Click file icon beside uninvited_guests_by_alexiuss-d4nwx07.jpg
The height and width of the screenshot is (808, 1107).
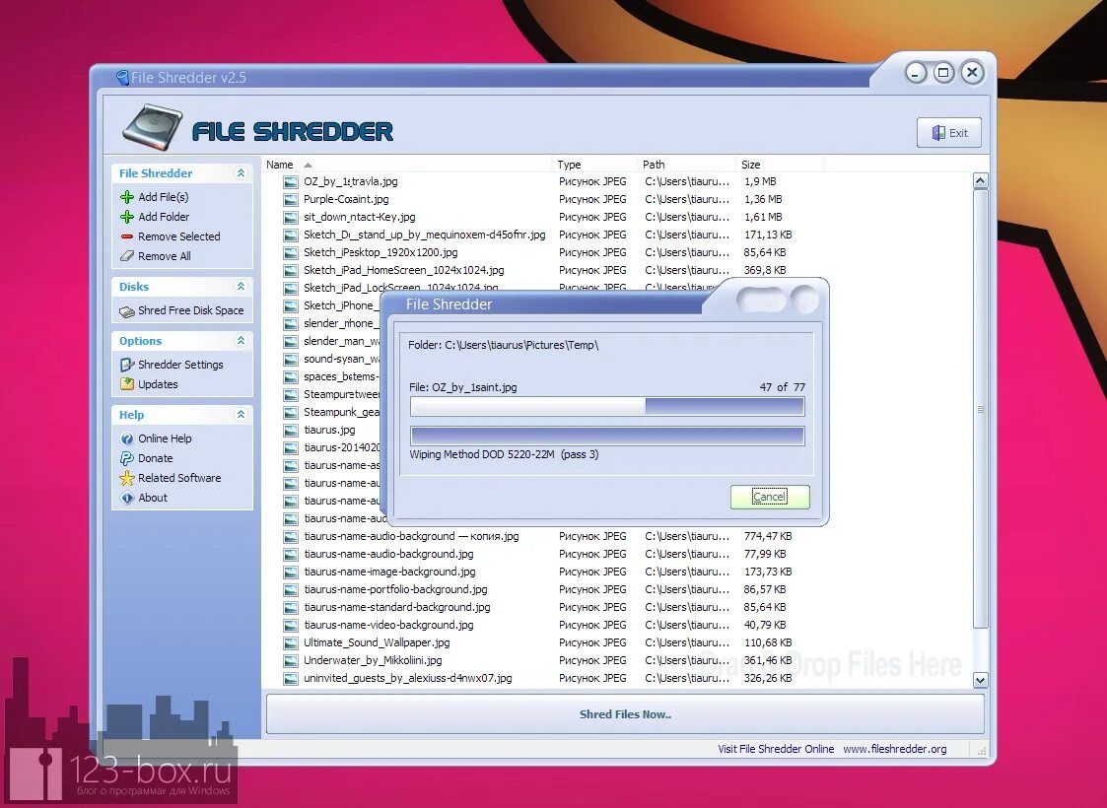291,678
